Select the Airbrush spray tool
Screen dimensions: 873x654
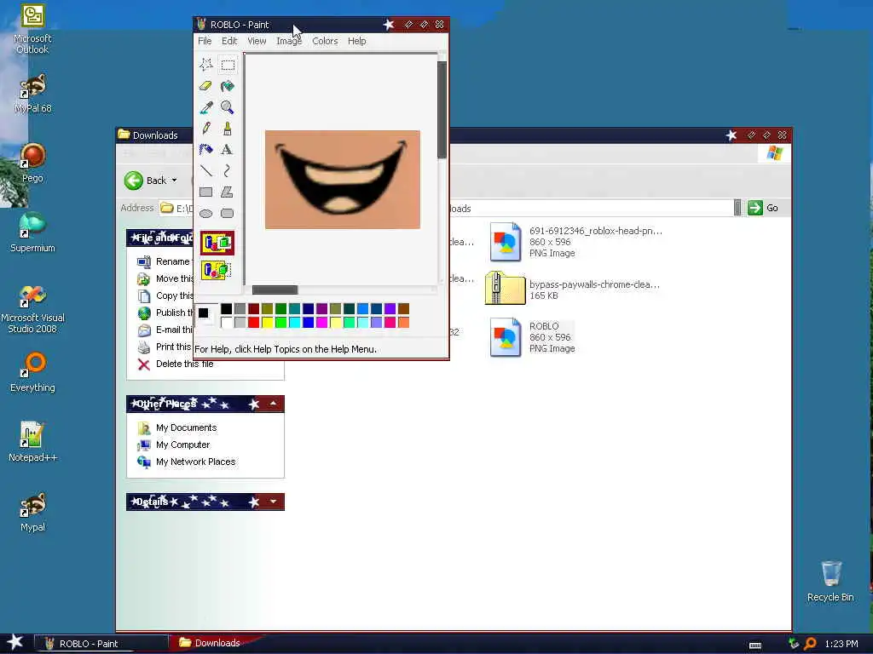(x=206, y=150)
